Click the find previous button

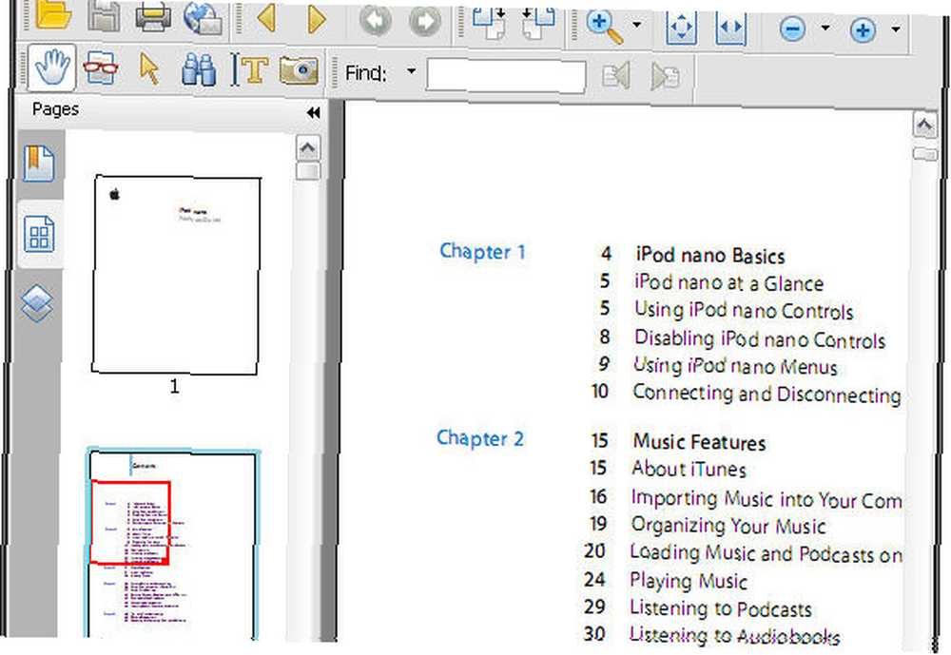(616, 76)
